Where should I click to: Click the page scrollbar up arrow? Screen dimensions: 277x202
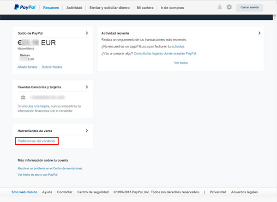275,16
